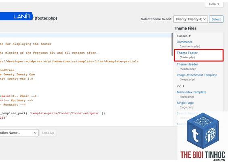Click the code editor vertical scrollbar

(172, 44)
